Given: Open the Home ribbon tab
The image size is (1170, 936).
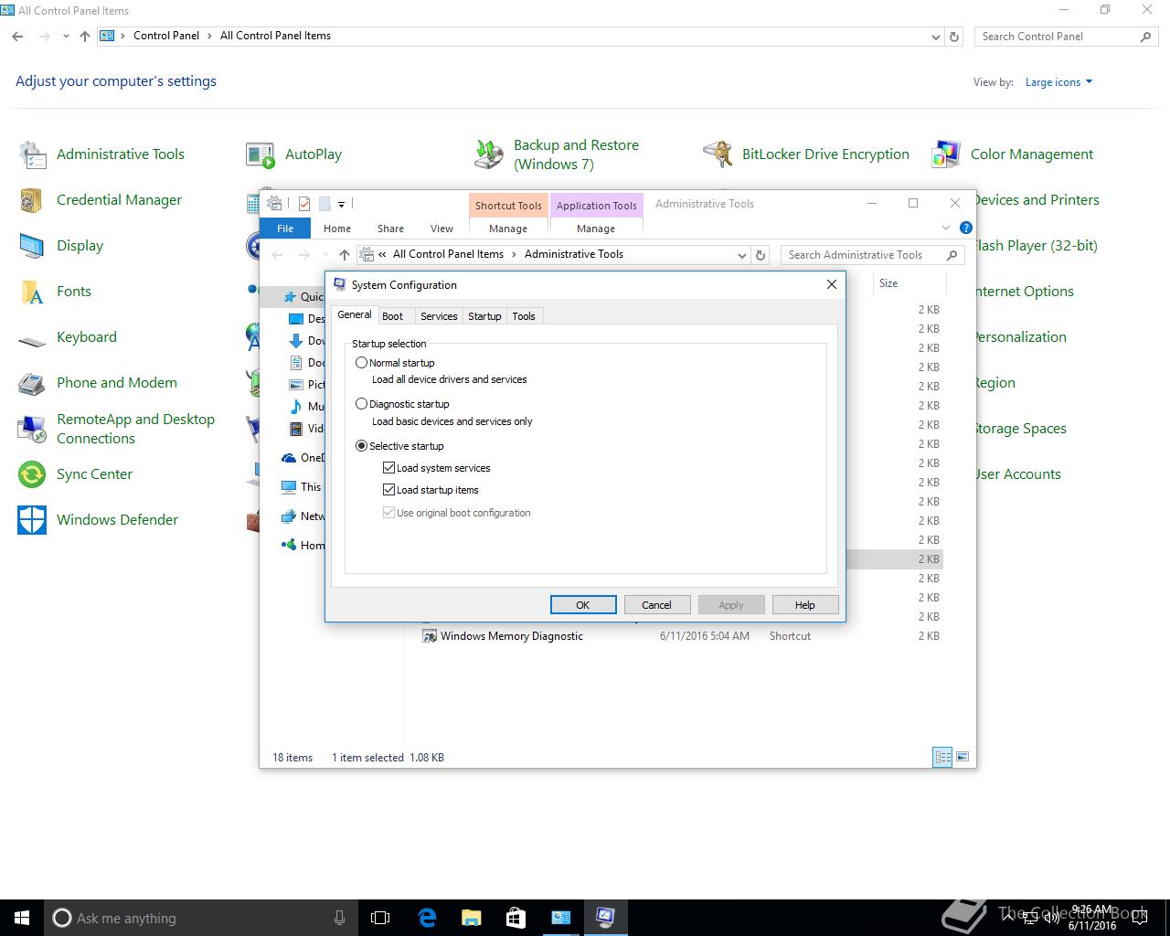Looking at the screenshot, I should point(337,229).
